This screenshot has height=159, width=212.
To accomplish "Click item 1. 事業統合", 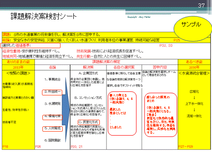I will click(53, 79).
